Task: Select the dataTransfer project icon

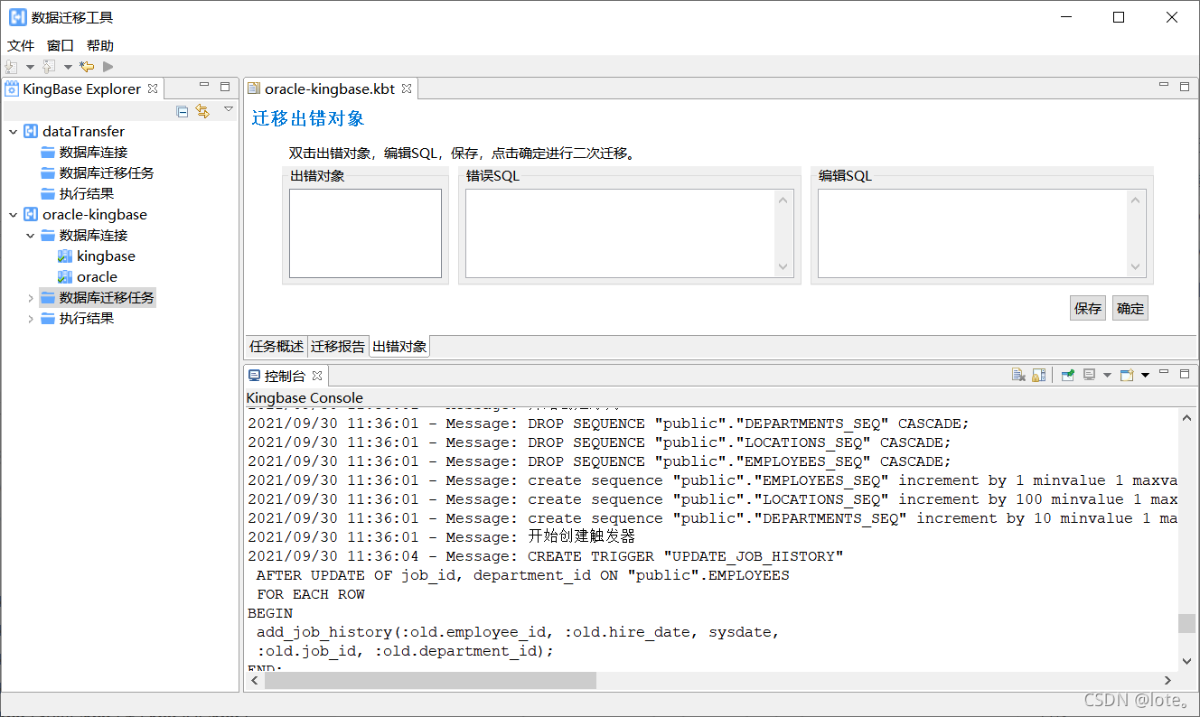Action: 31,132
